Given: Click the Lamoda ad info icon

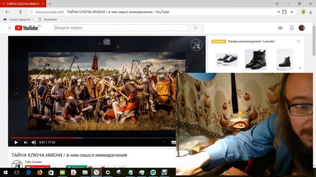Looking at the screenshot, I should (x=298, y=41).
